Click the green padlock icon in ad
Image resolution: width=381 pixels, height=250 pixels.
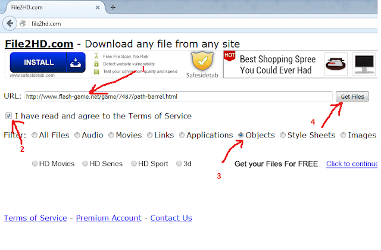pos(96,64)
